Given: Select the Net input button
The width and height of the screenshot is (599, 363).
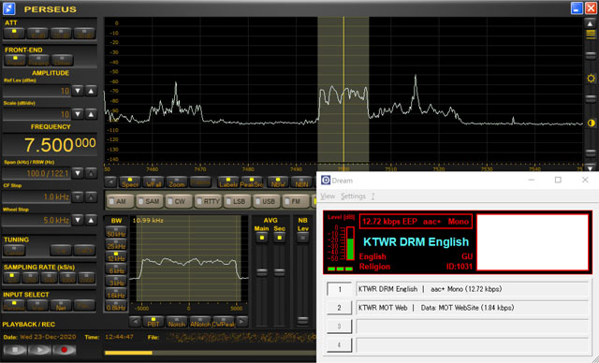Looking at the screenshot, I should pyautogui.click(x=61, y=306).
